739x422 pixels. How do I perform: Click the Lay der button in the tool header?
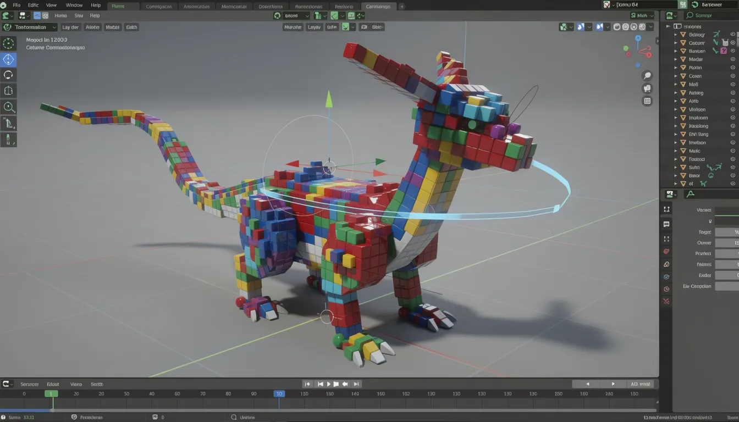[70, 27]
